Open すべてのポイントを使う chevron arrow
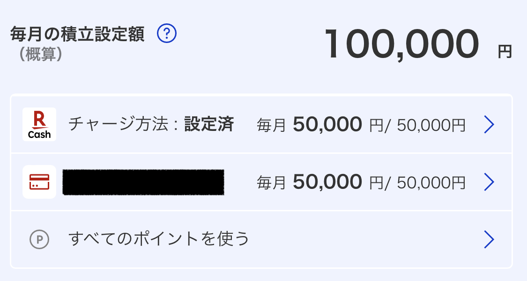Image resolution: width=527 pixels, height=281 pixels. pos(489,239)
